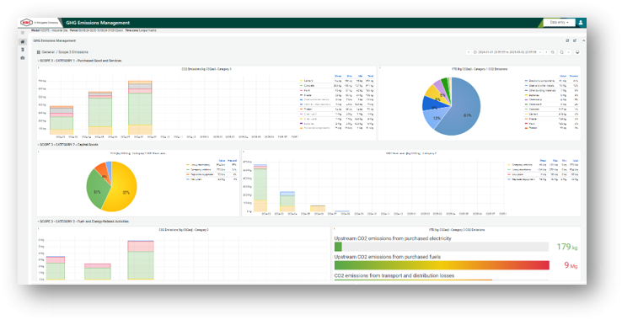Open CO2 Emissions Category 3 panel title menu
622x320 pixels.
pyautogui.click(x=184, y=230)
